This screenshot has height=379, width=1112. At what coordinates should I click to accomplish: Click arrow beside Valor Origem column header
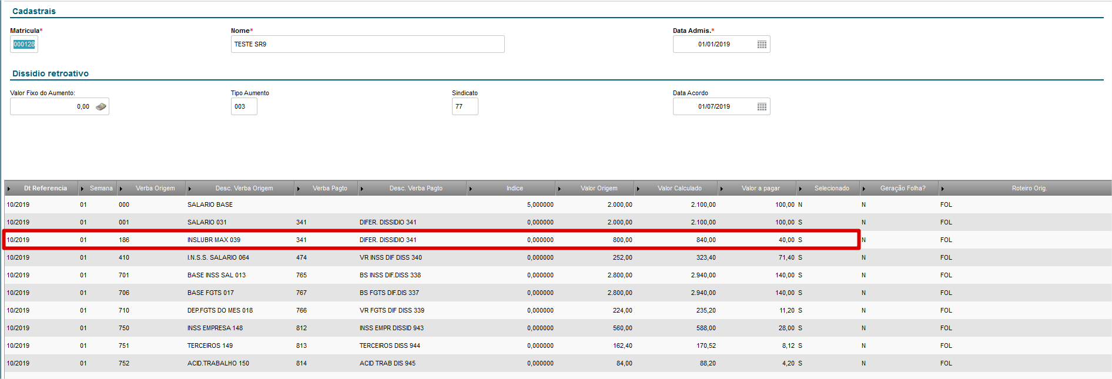[x=560, y=189]
